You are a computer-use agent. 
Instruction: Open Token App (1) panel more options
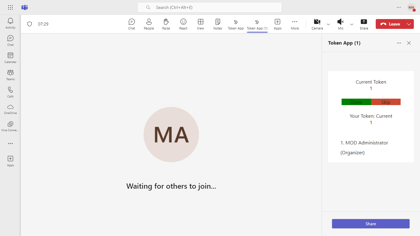click(399, 43)
